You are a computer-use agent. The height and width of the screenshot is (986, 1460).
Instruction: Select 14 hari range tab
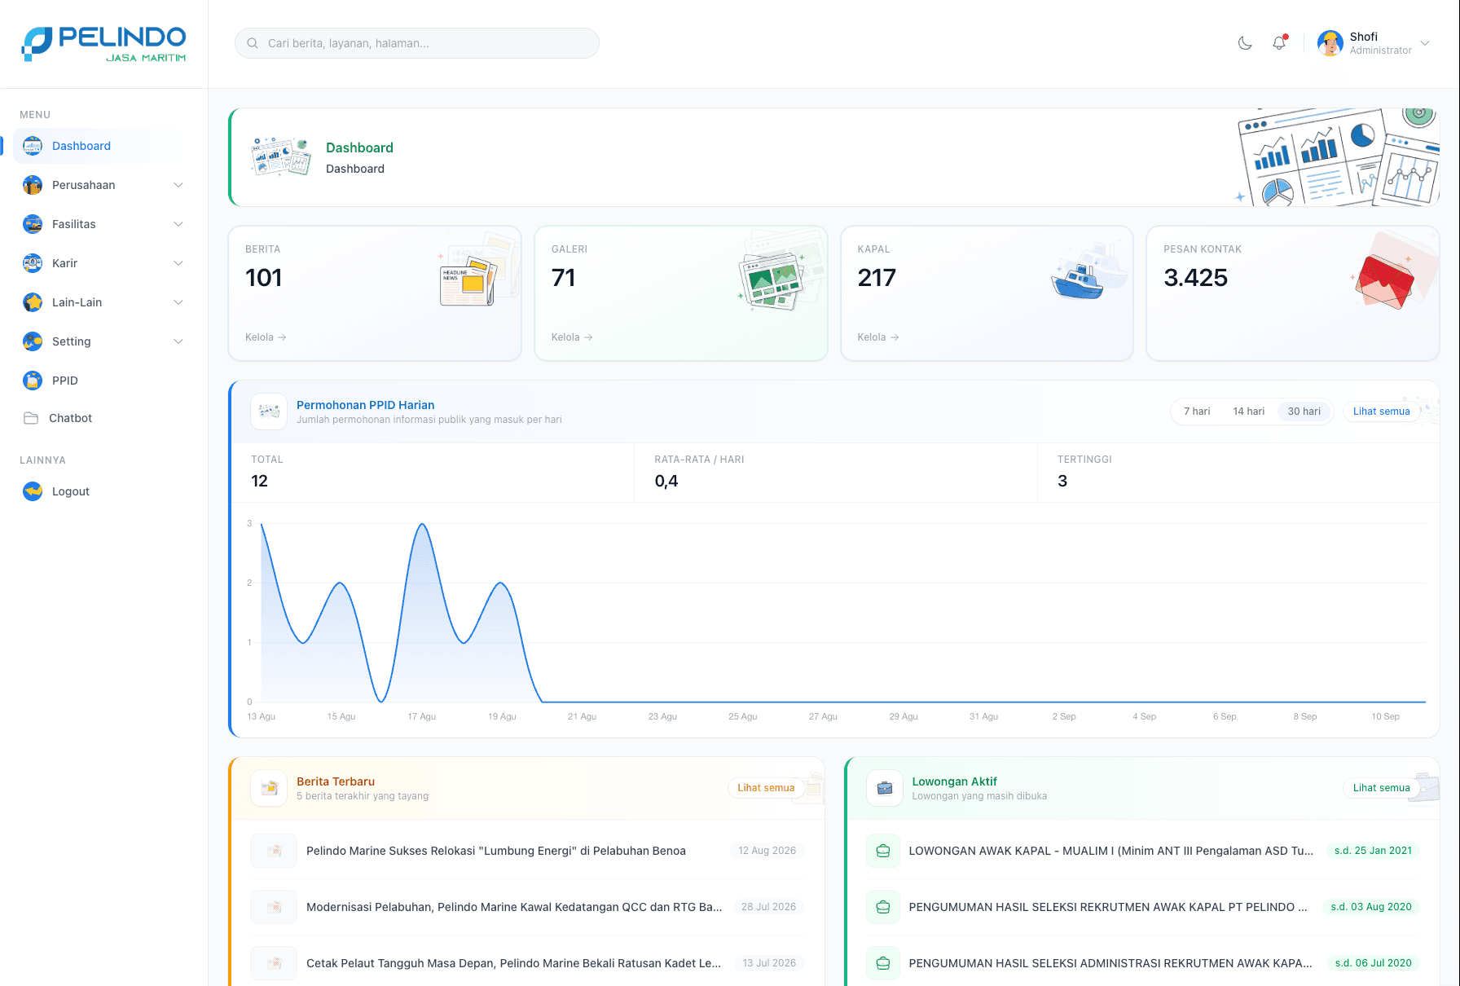click(x=1249, y=412)
